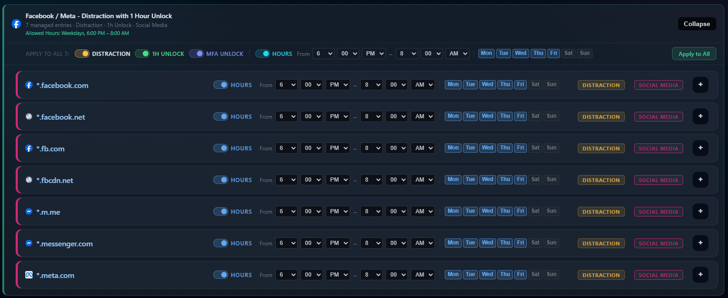Toggle Hours switch for *.m.me

(x=221, y=211)
